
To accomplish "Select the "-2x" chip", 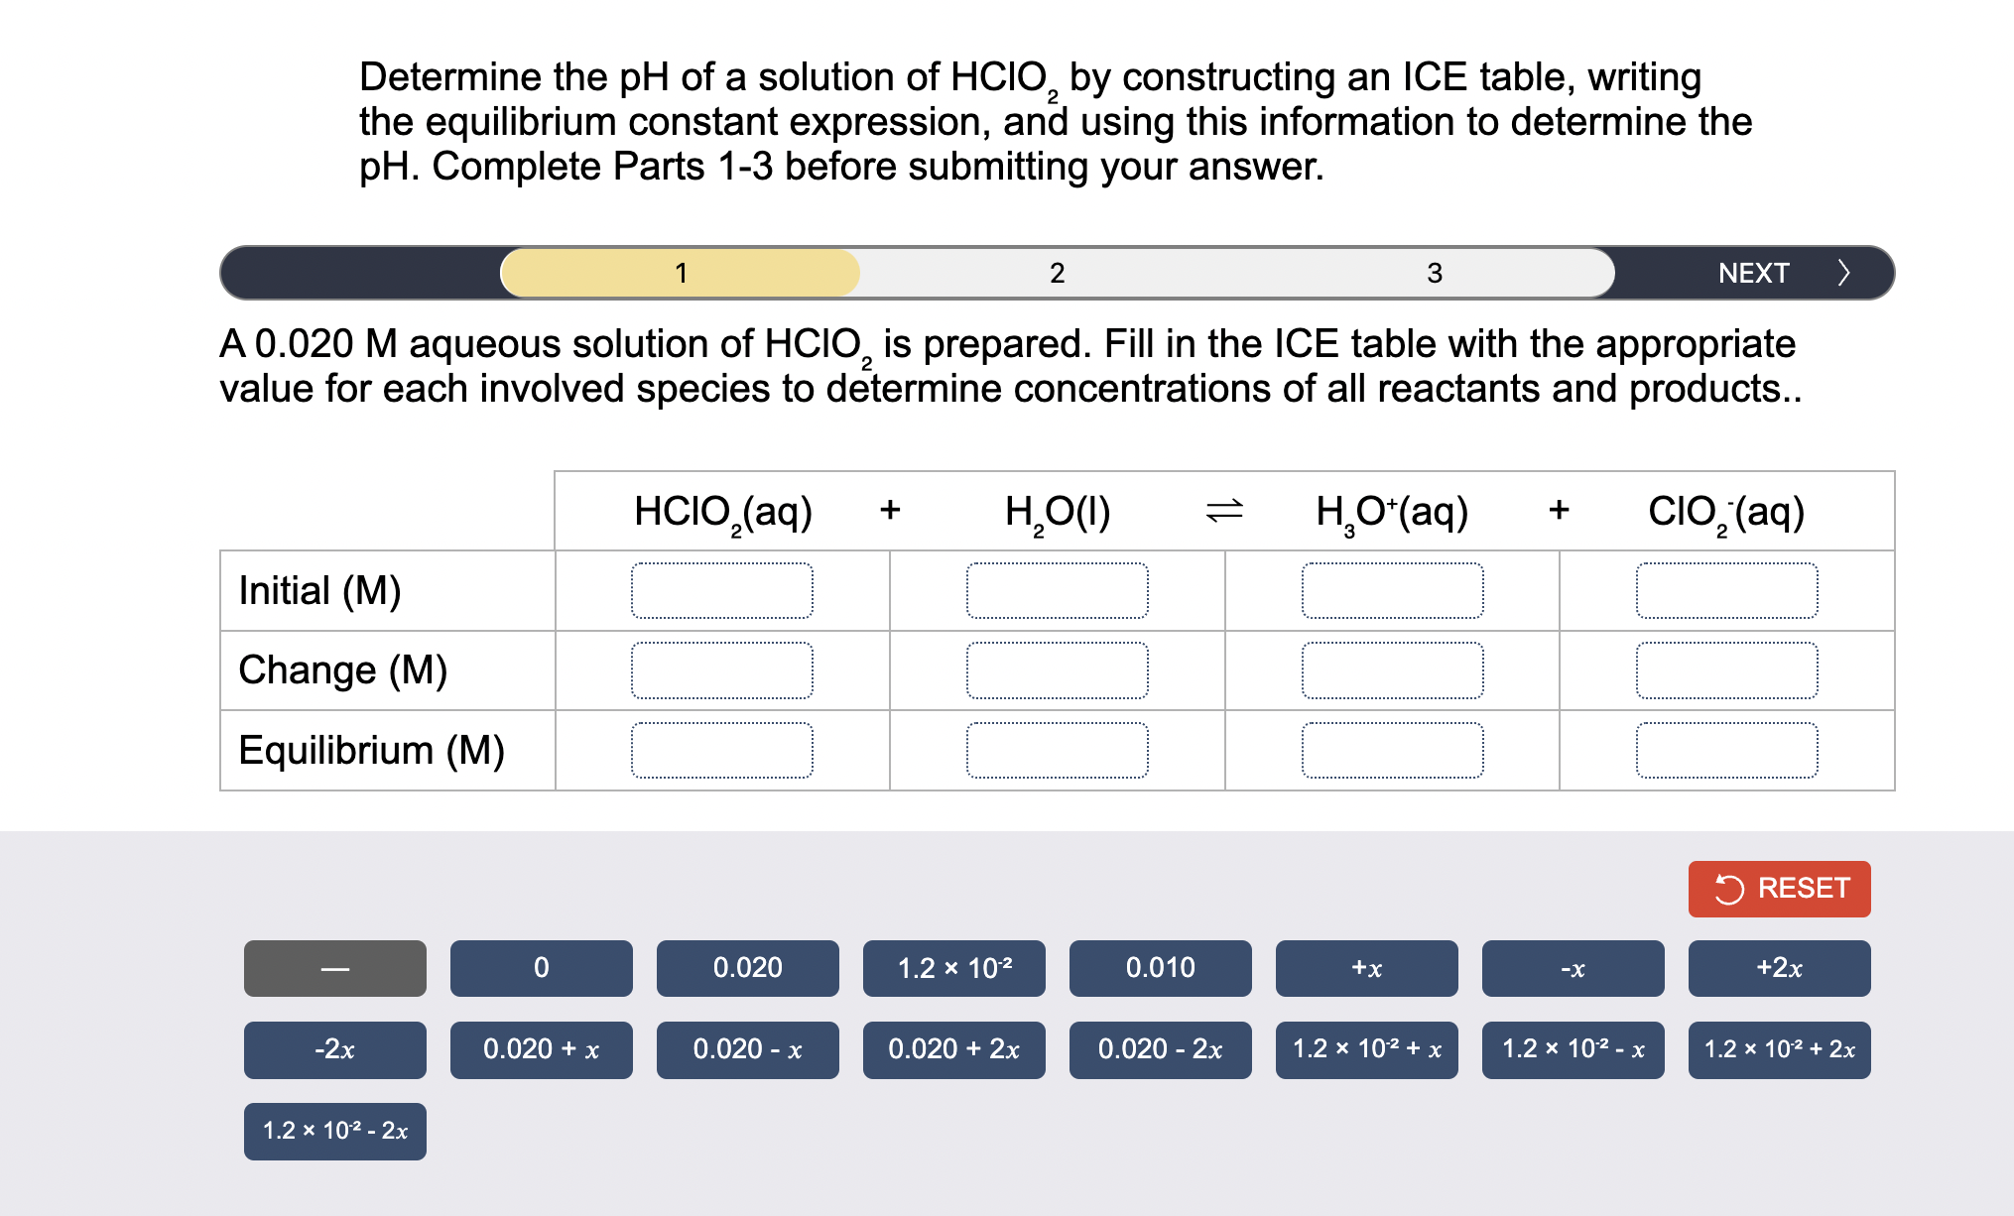I will [334, 1048].
